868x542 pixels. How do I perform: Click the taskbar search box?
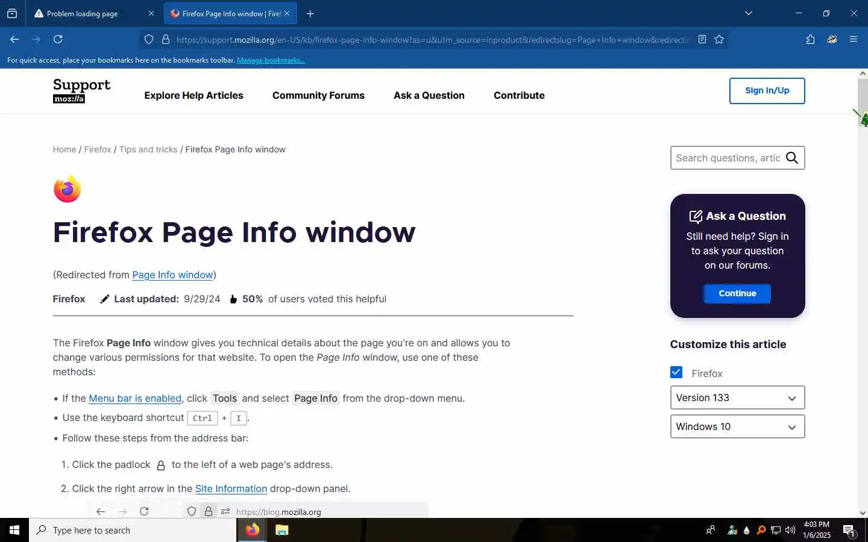coord(133,530)
